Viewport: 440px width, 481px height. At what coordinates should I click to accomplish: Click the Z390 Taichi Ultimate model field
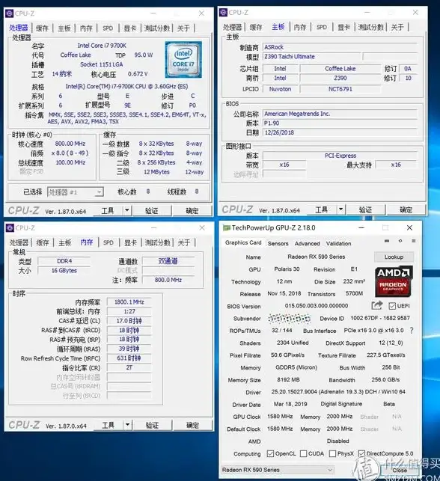[x=312, y=56]
